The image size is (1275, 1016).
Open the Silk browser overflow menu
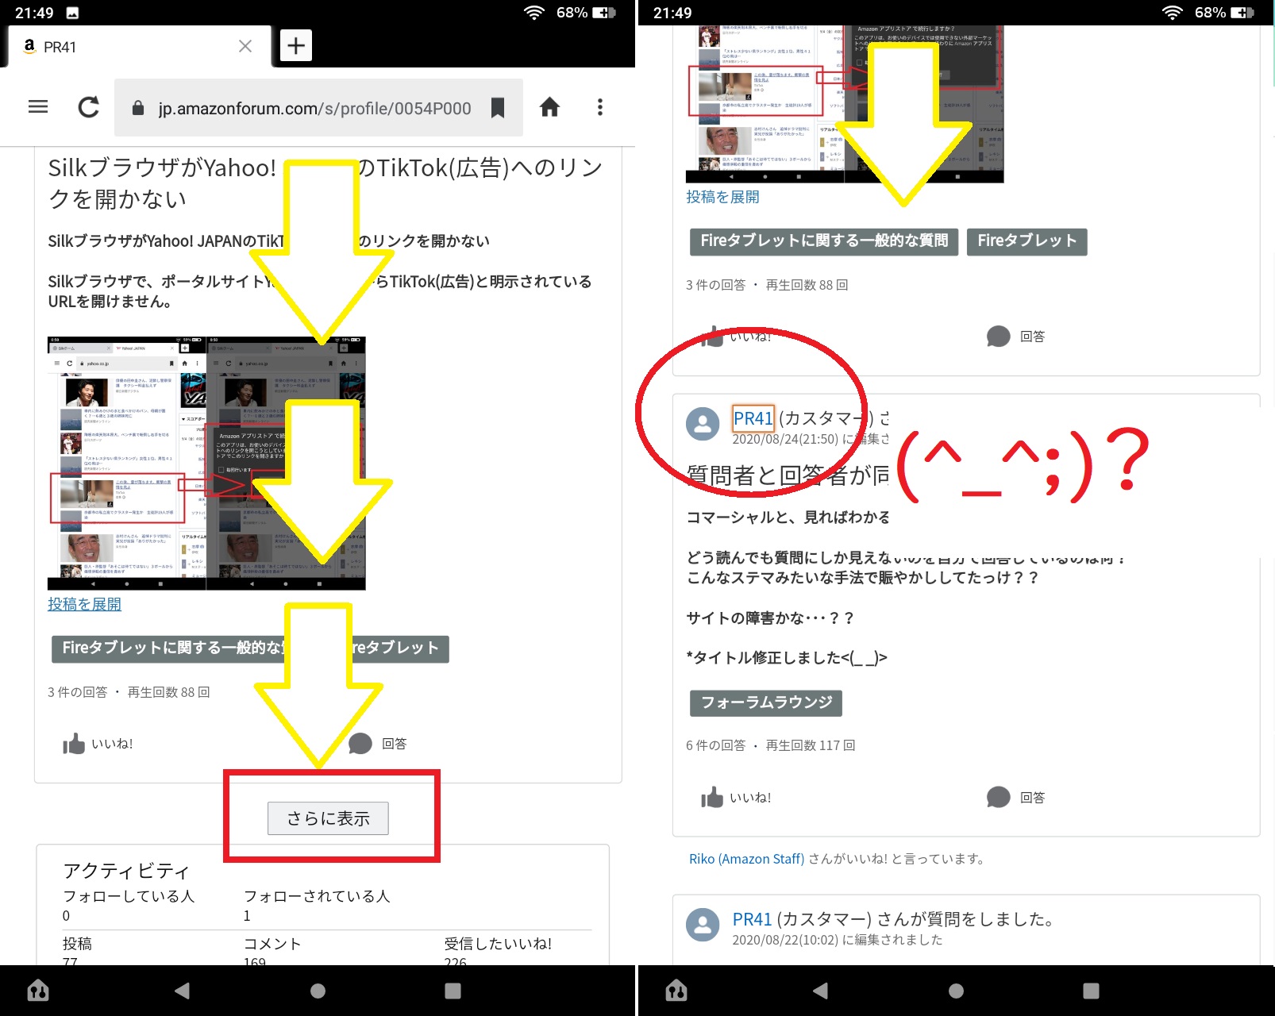point(599,106)
